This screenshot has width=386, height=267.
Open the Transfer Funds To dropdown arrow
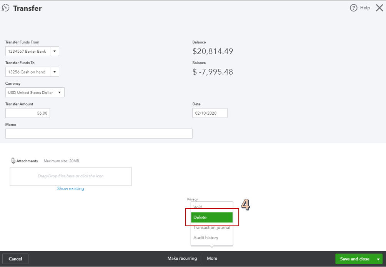pyautogui.click(x=54, y=72)
